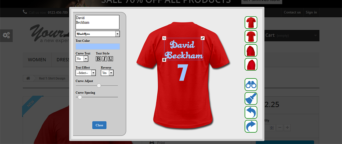Click the home breadcrumb icon
Viewport: 342px width, 144px height.
tap(28, 78)
